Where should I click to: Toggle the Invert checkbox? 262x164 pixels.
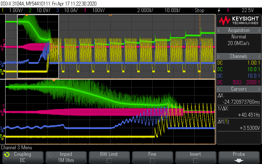click(196, 160)
